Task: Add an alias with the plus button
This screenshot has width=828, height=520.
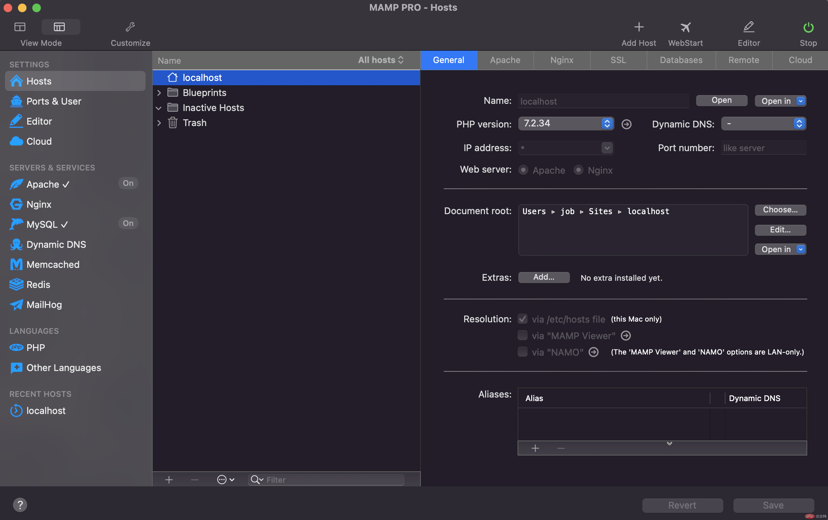Action: click(x=535, y=448)
